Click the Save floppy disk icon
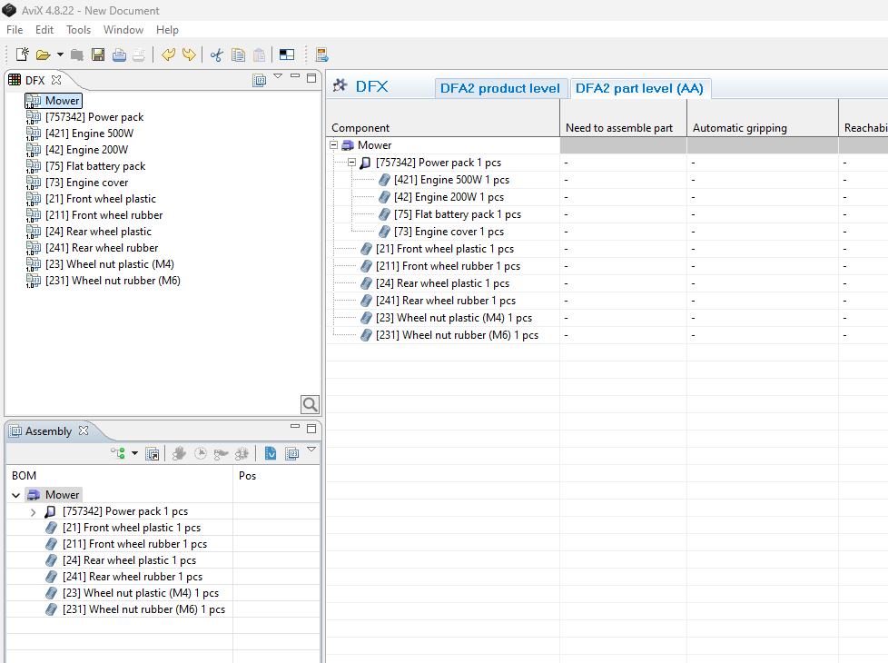This screenshot has width=888, height=663. [98, 54]
